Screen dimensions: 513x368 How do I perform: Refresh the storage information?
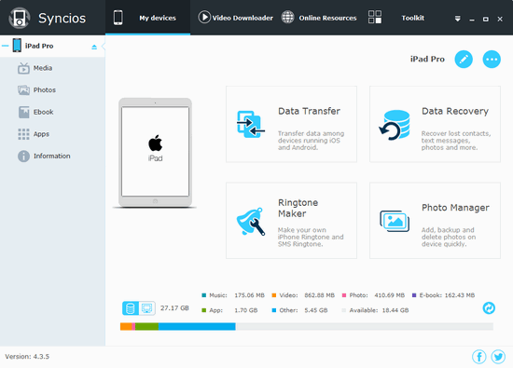click(x=489, y=307)
